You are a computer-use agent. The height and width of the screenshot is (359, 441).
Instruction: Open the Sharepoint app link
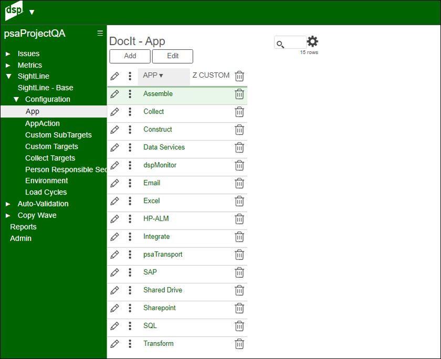160,308
